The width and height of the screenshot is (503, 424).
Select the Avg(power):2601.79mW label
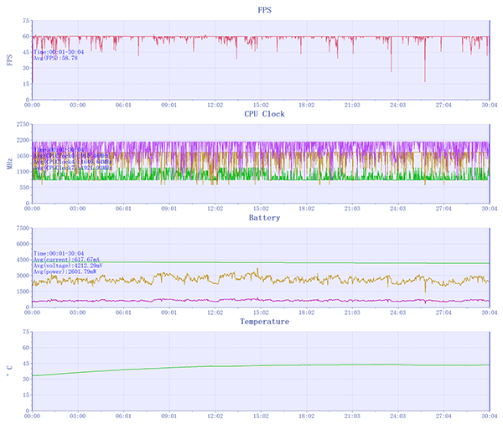pyautogui.click(x=65, y=272)
